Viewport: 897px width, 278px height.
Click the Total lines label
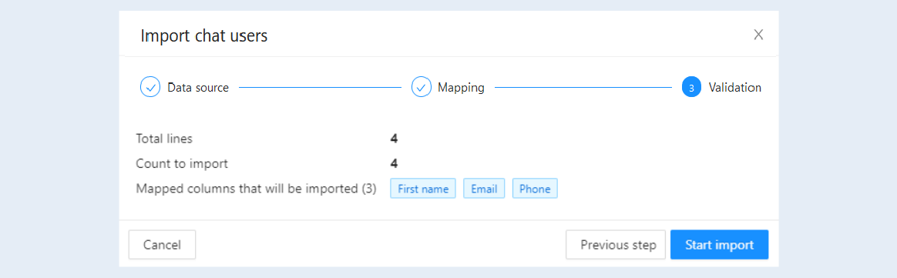(x=164, y=139)
